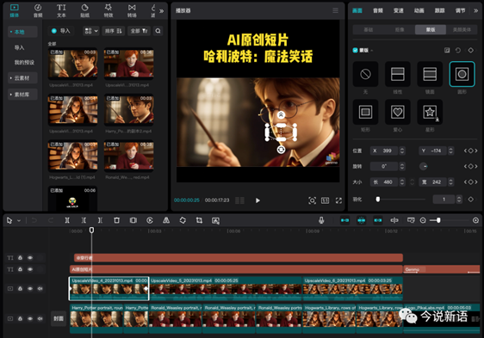The image size is (484, 338).
Task: Expand the cloud material tree item
Action: click(22, 78)
